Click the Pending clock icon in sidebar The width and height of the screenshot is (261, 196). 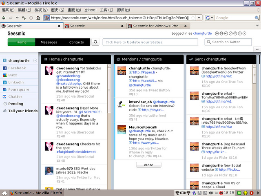point(5,104)
